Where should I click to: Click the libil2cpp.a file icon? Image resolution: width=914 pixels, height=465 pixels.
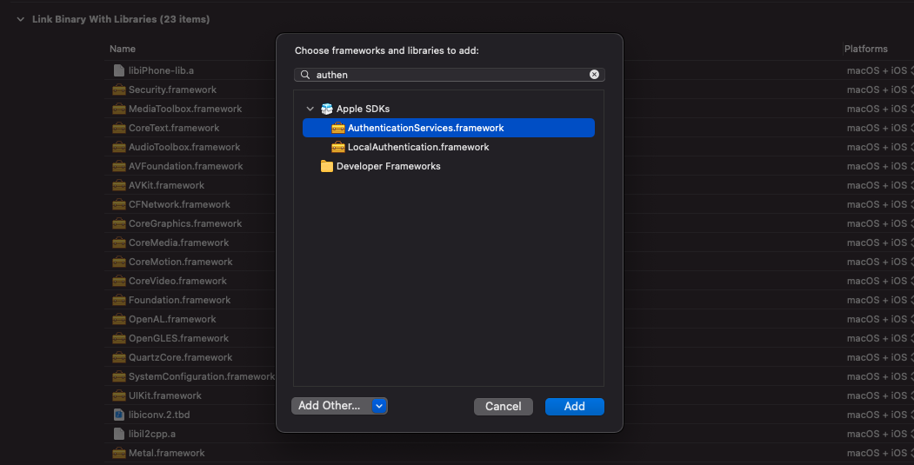tap(119, 434)
